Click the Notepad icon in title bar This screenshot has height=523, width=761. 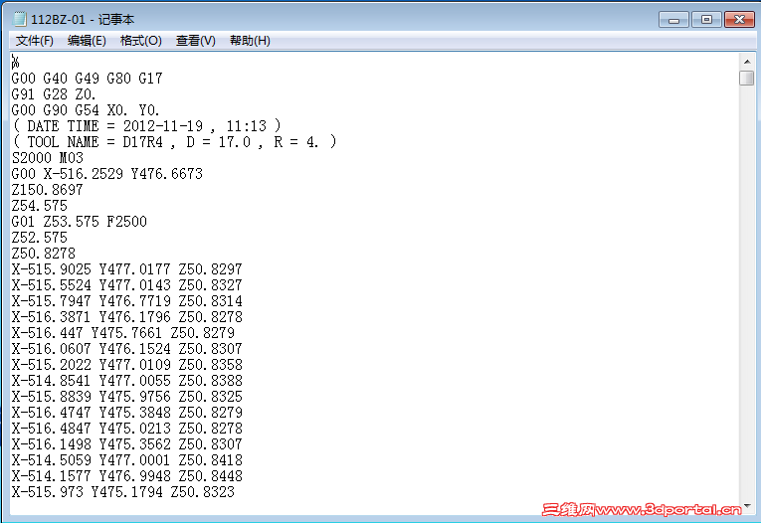[20, 19]
